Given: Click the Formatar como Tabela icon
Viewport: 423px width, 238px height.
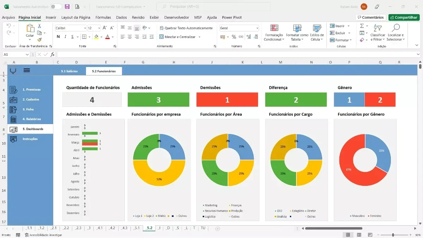Looking at the screenshot, I should [297, 28].
